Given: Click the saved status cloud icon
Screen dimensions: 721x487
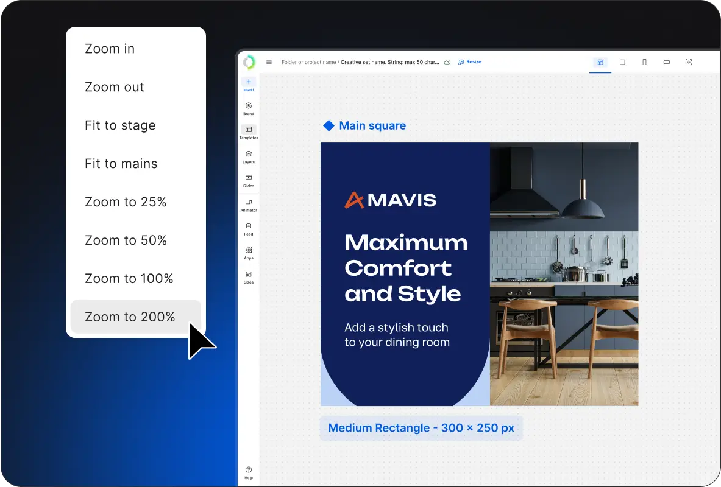Looking at the screenshot, I should (447, 62).
